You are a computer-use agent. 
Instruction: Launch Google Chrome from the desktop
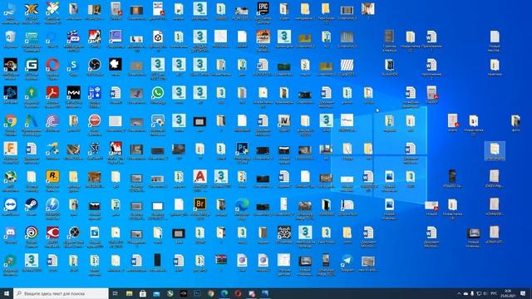pos(11,120)
